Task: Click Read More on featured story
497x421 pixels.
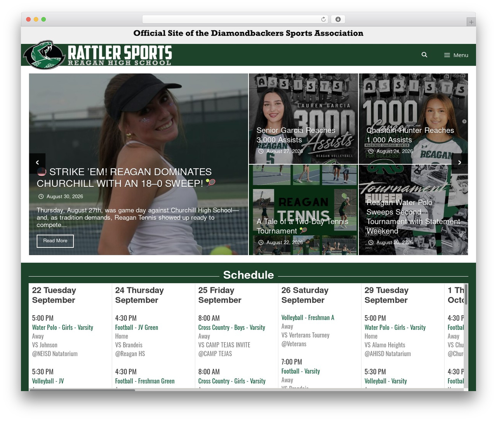Action: point(55,241)
